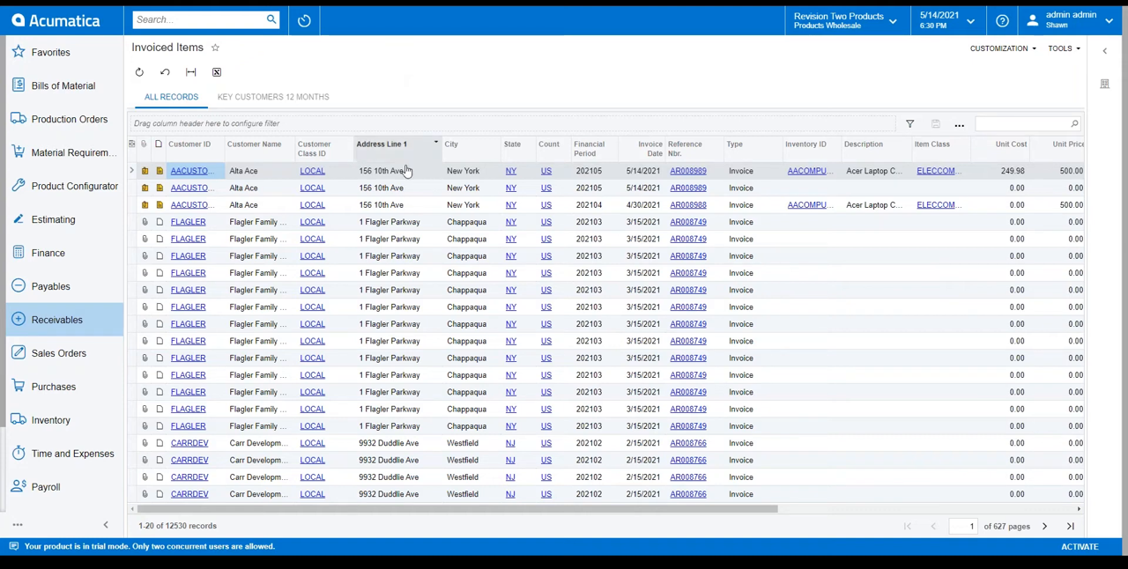Go to last page of records
This screenshot has height=569, width=1128.
pos(1070,526)
